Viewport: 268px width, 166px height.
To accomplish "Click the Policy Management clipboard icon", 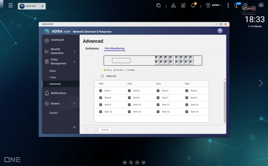I will point(47,62).
